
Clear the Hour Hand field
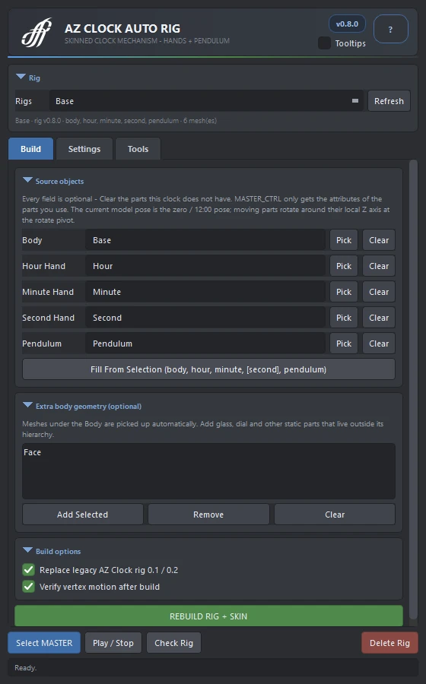click(x=378, y=266)
